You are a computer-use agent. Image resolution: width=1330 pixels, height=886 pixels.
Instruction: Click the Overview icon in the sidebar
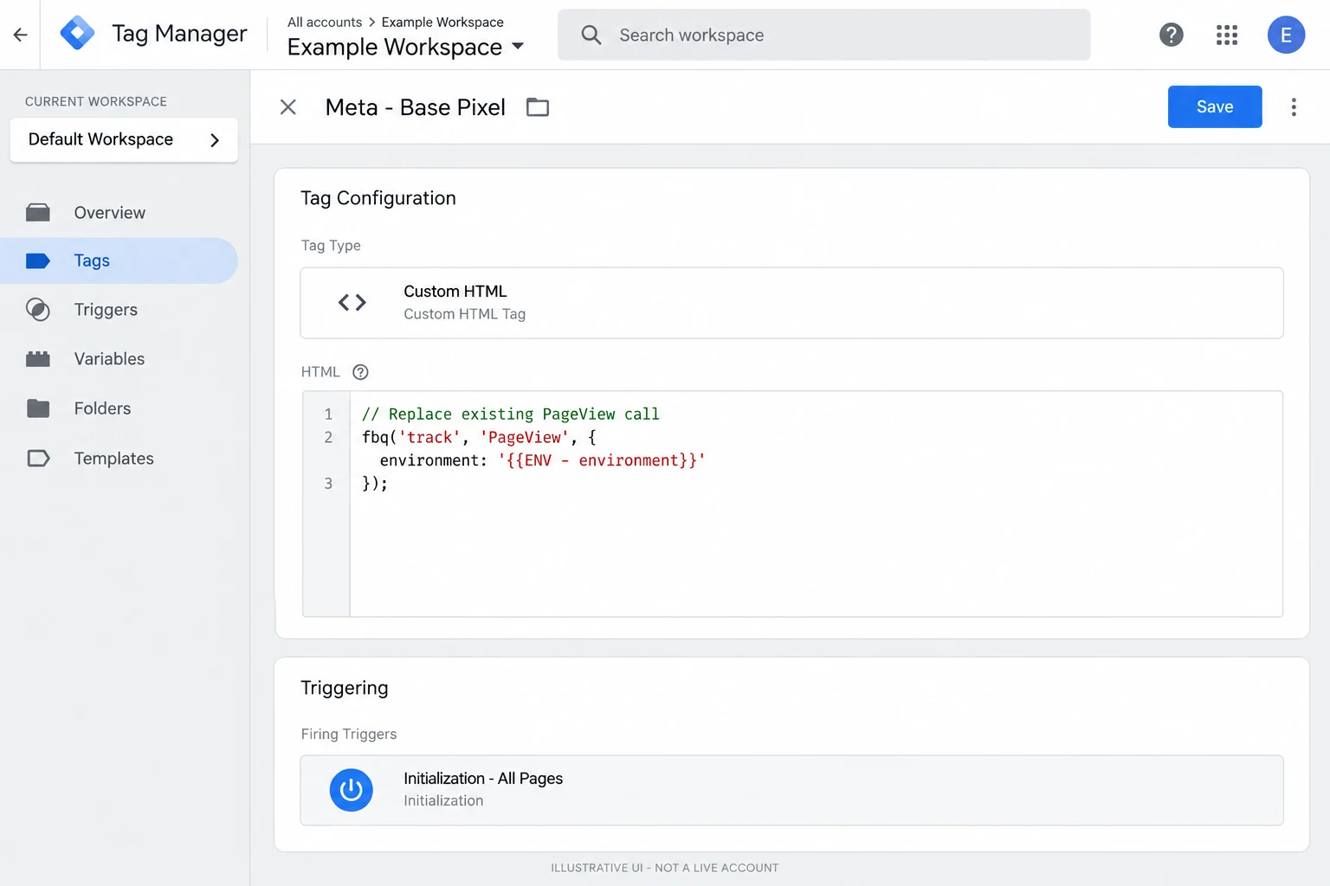38,213
